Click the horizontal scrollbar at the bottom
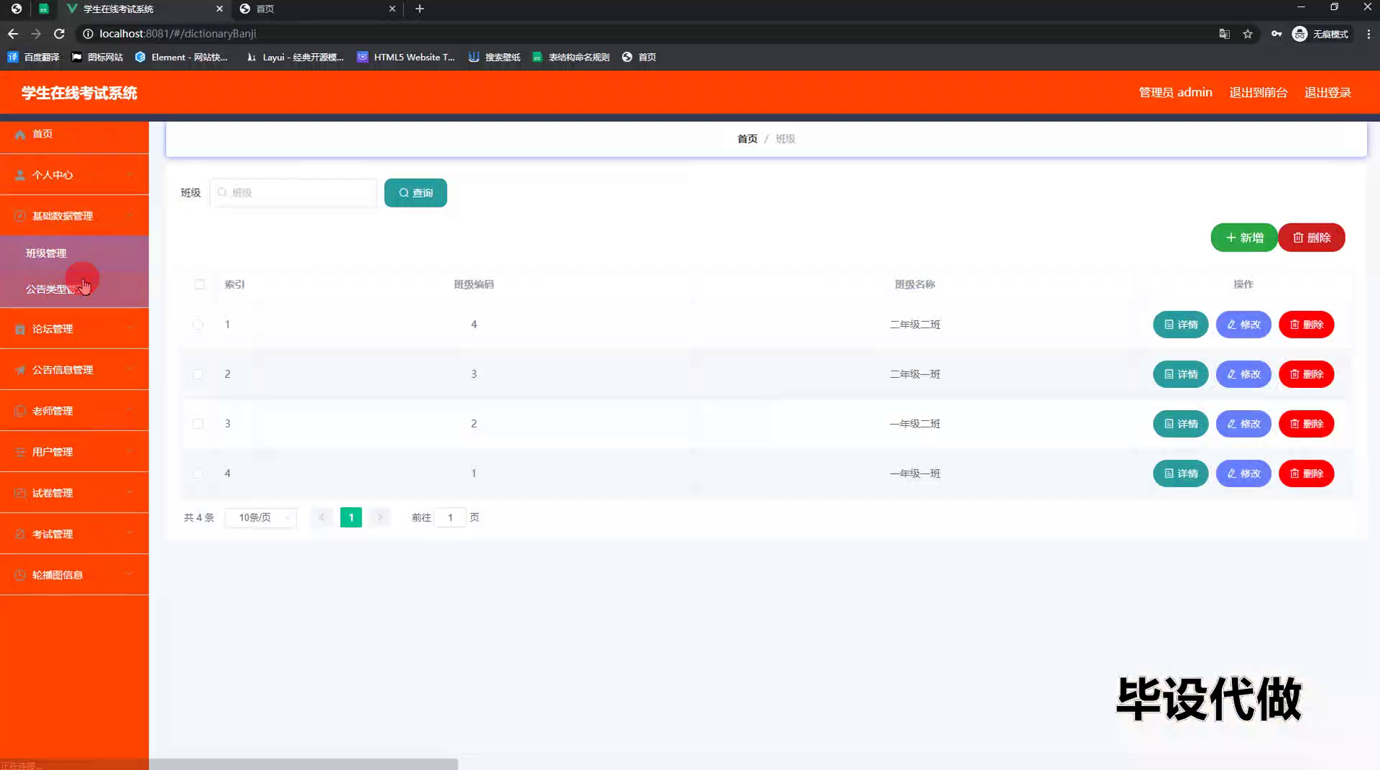The image size is (1380, 770). tap(303, 764)
